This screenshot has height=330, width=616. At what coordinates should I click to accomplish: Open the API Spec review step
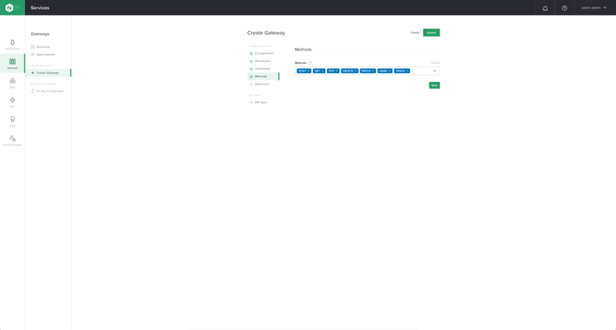coord(259,102)
